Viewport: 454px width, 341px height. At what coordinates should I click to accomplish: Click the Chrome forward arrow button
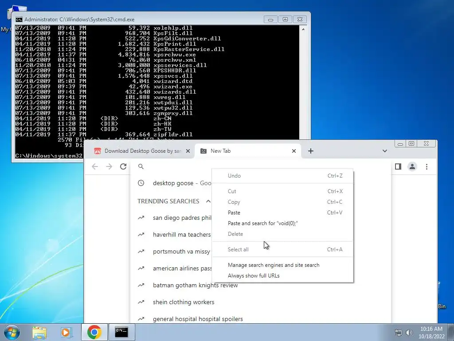109,167
